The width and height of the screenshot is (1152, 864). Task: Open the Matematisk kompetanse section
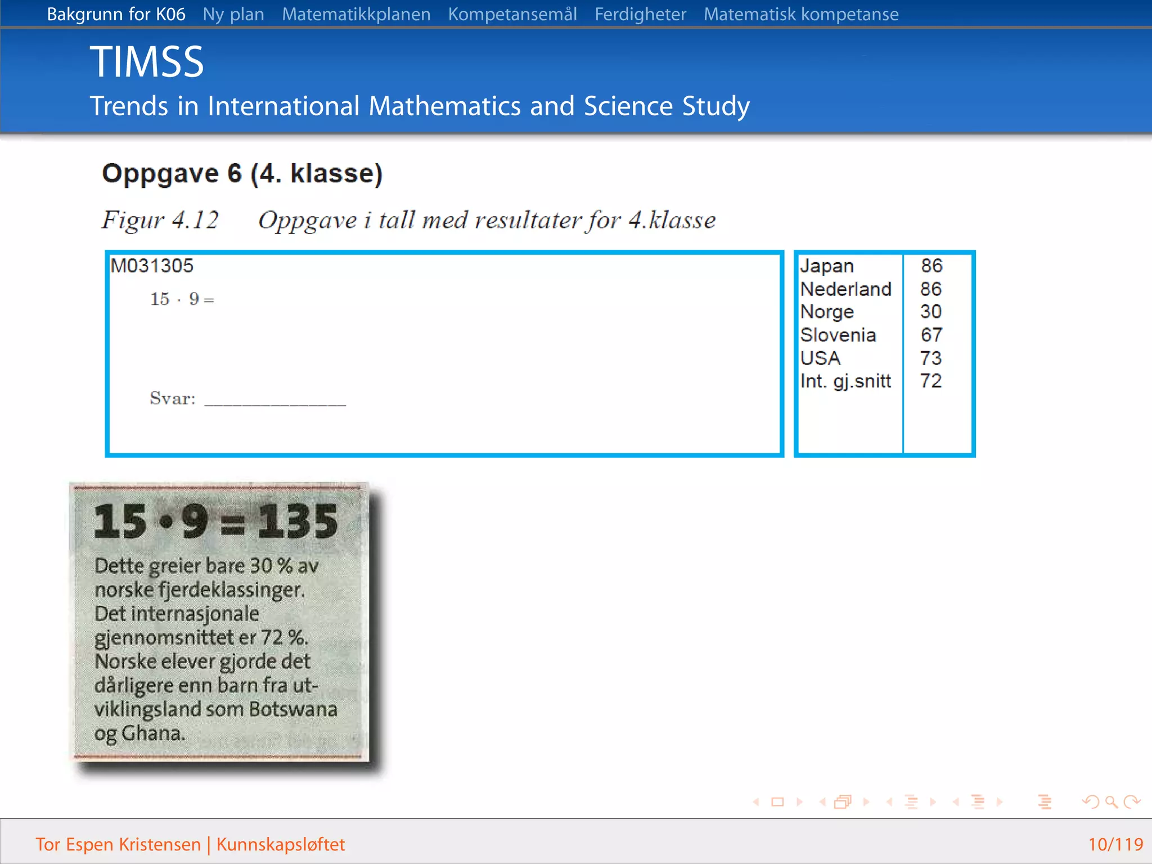point(801,14)
